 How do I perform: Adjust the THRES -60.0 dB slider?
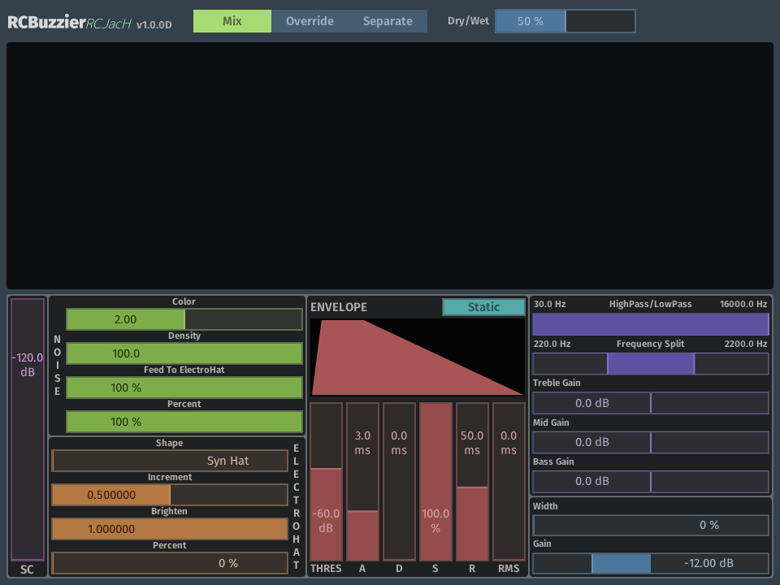coord(327,482)
